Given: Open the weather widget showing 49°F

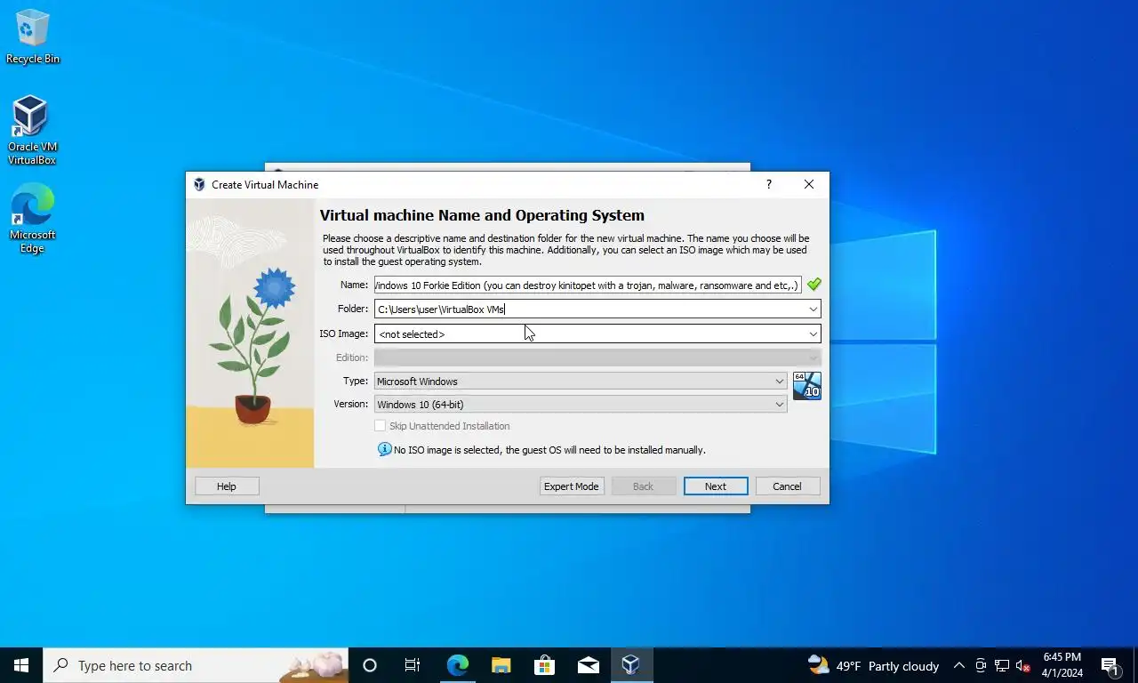Looking at the screenshot, I should (873, 665).
